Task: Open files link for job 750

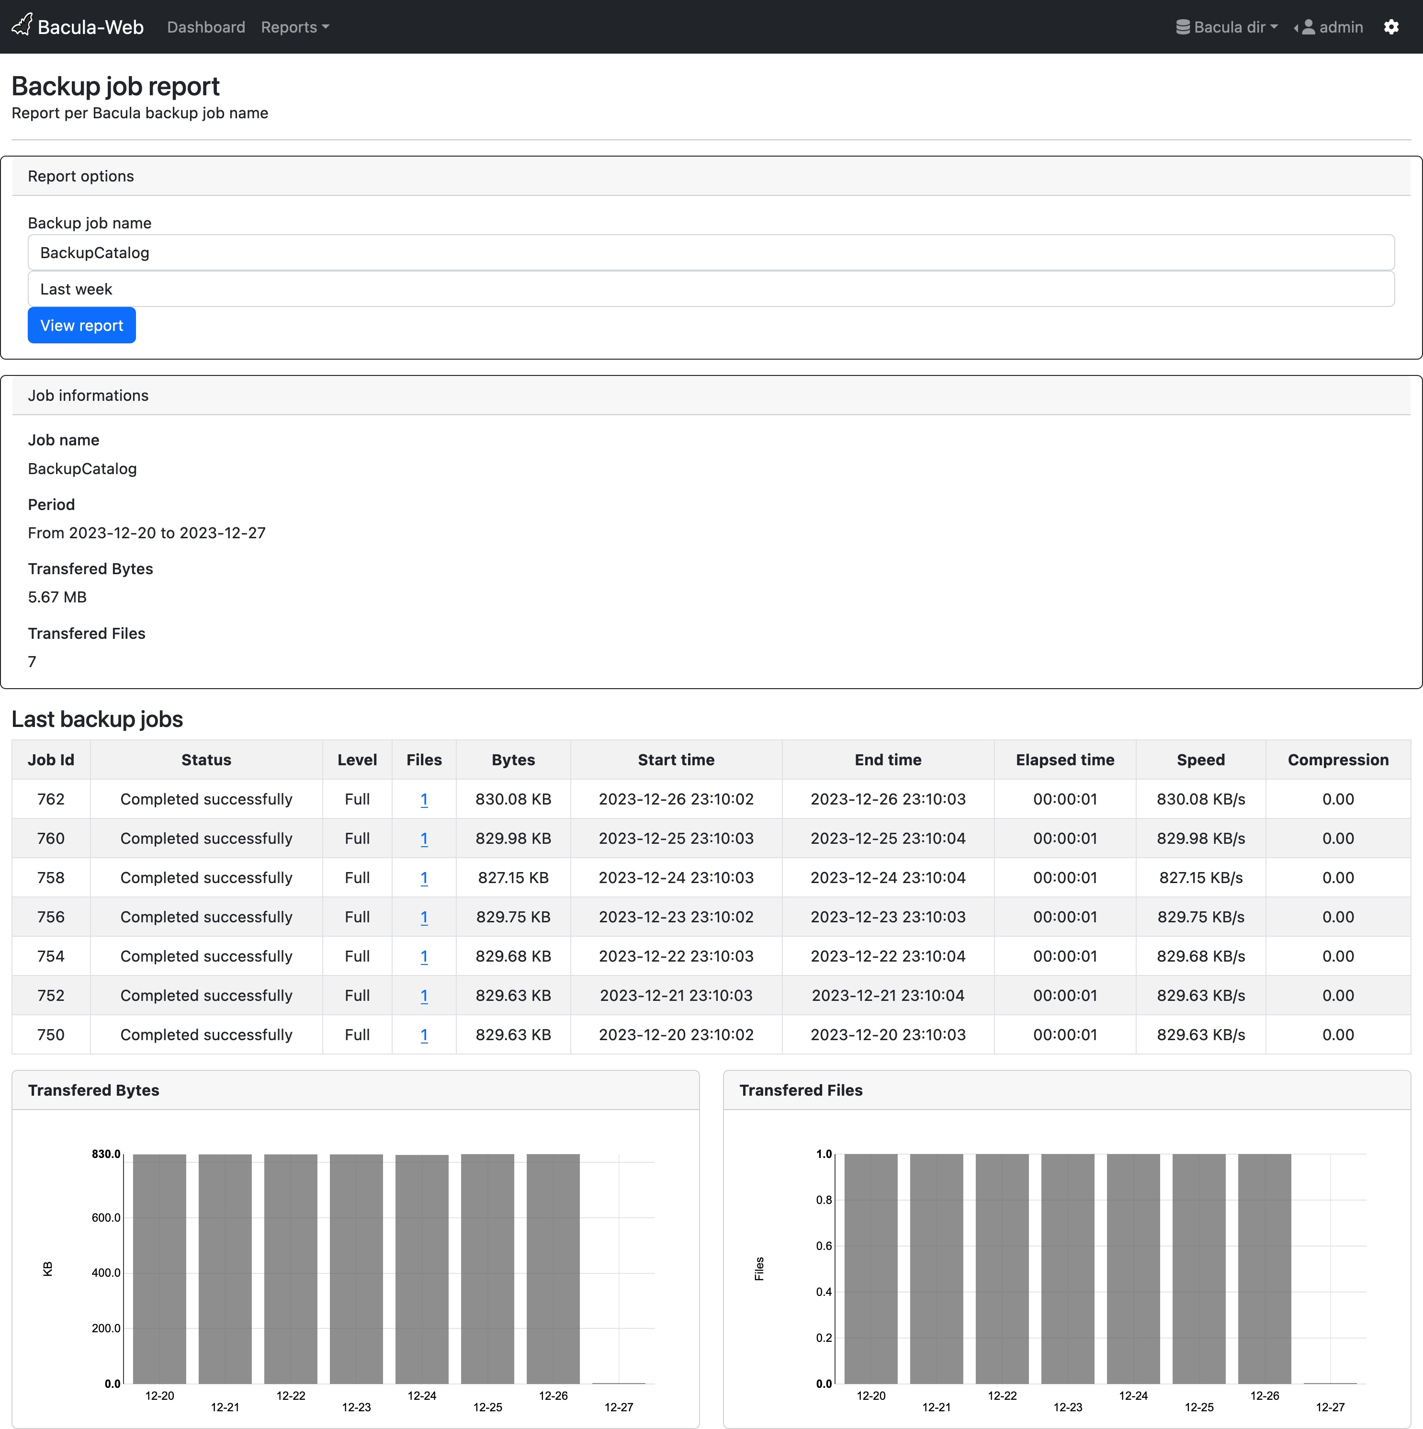Action: [x=424, y=1035]
